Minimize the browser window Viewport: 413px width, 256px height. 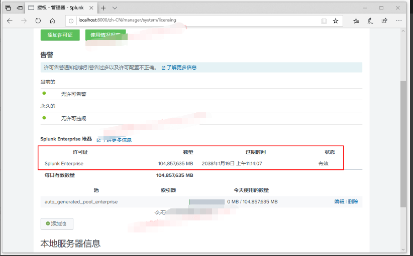tap(365, 8)
